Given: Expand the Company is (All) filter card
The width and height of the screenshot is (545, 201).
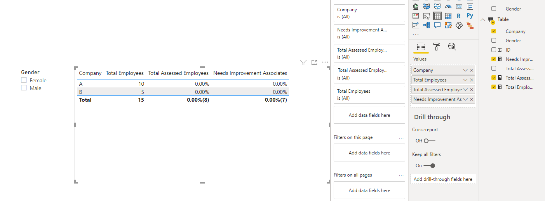Looking at the screenshot, I should click(x=369, y=13).
